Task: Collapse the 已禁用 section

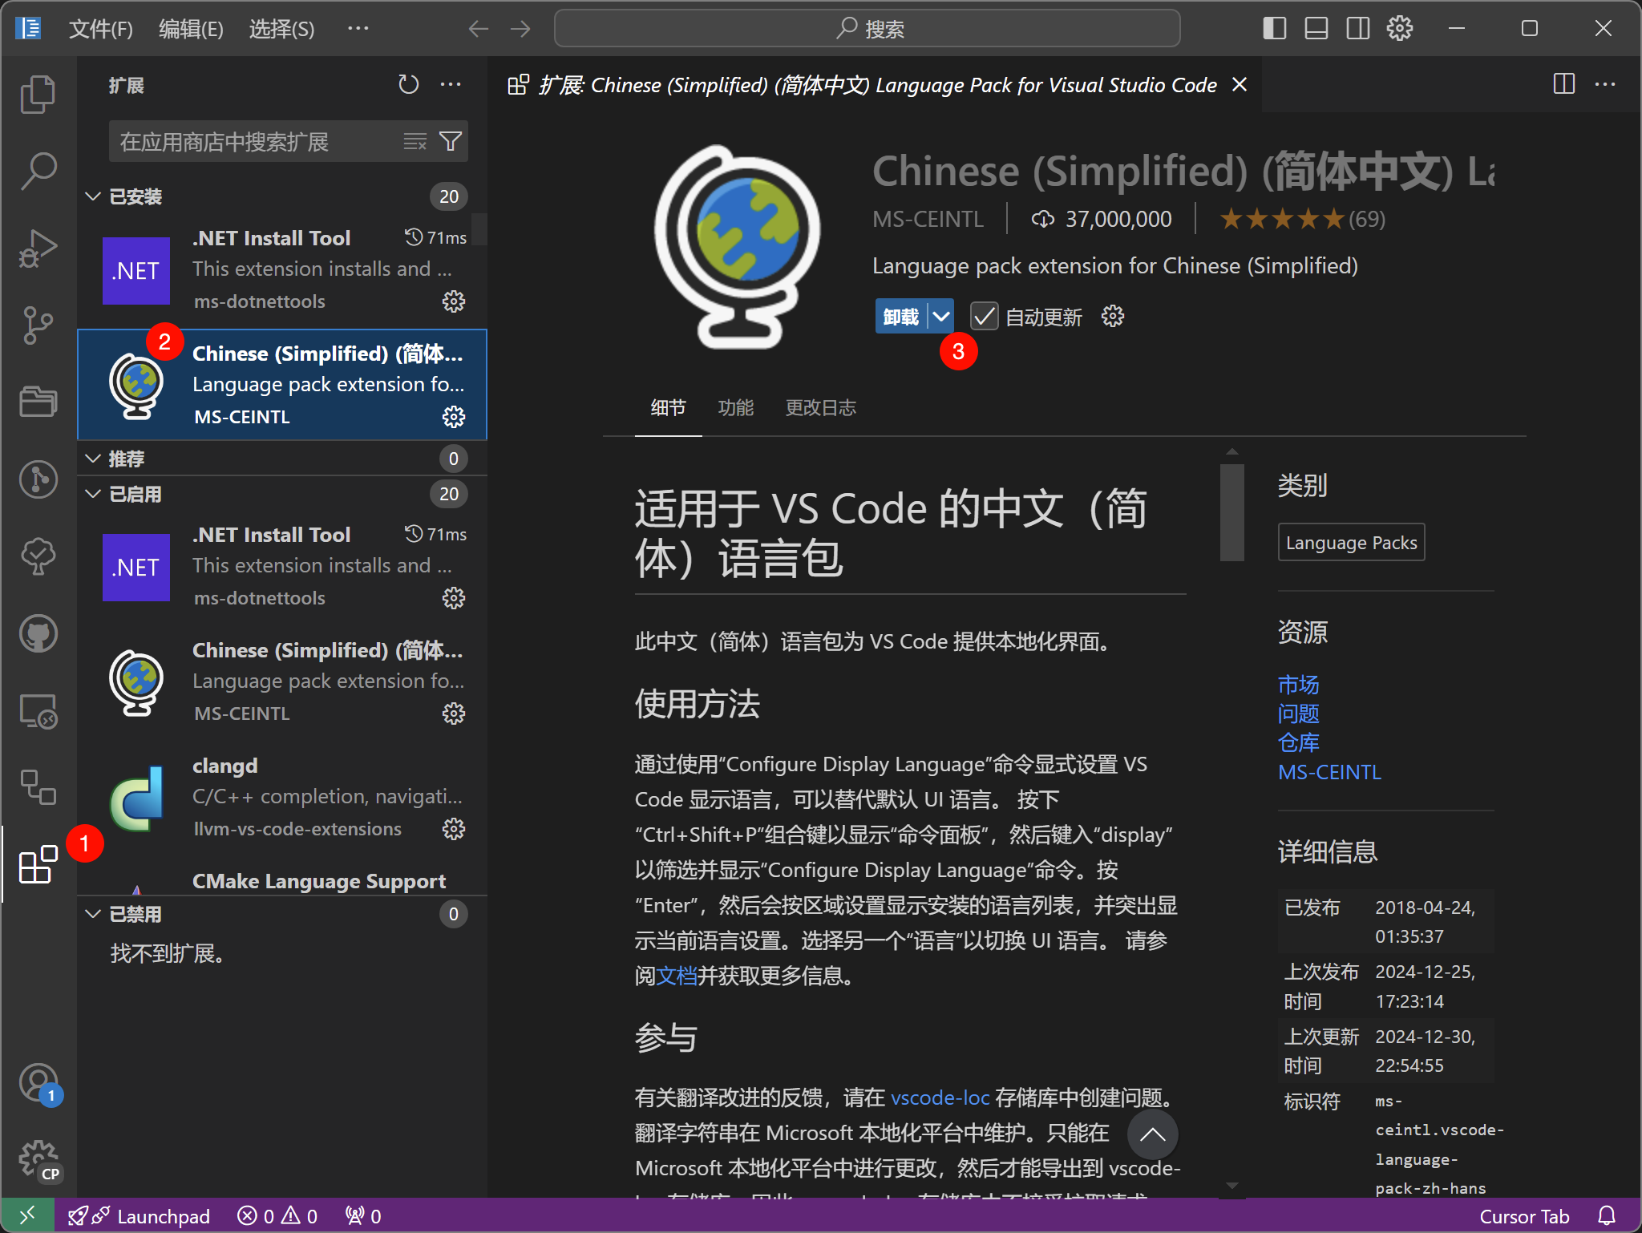Action: tap(93, 914)
